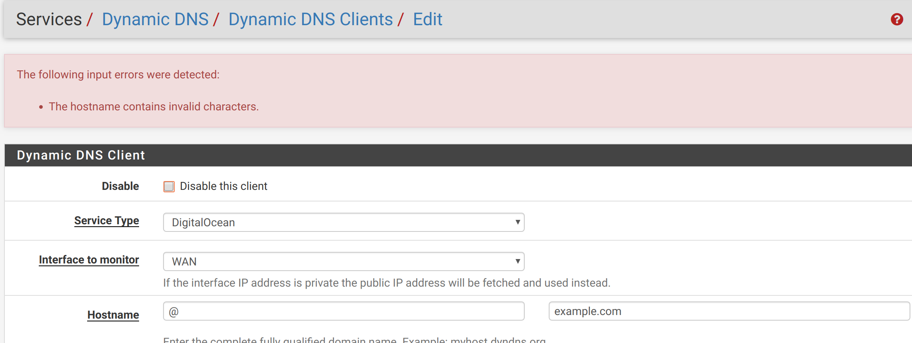Open the Service Type dropdown showing DigitalOcean
912x343 pixels.
point(343,222)
